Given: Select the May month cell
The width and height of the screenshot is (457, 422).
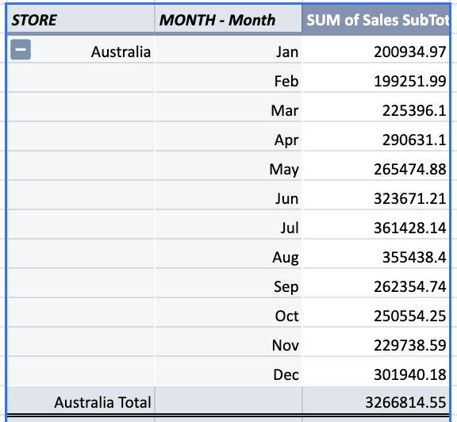Looking at the screenshot, I should [228, 166].
